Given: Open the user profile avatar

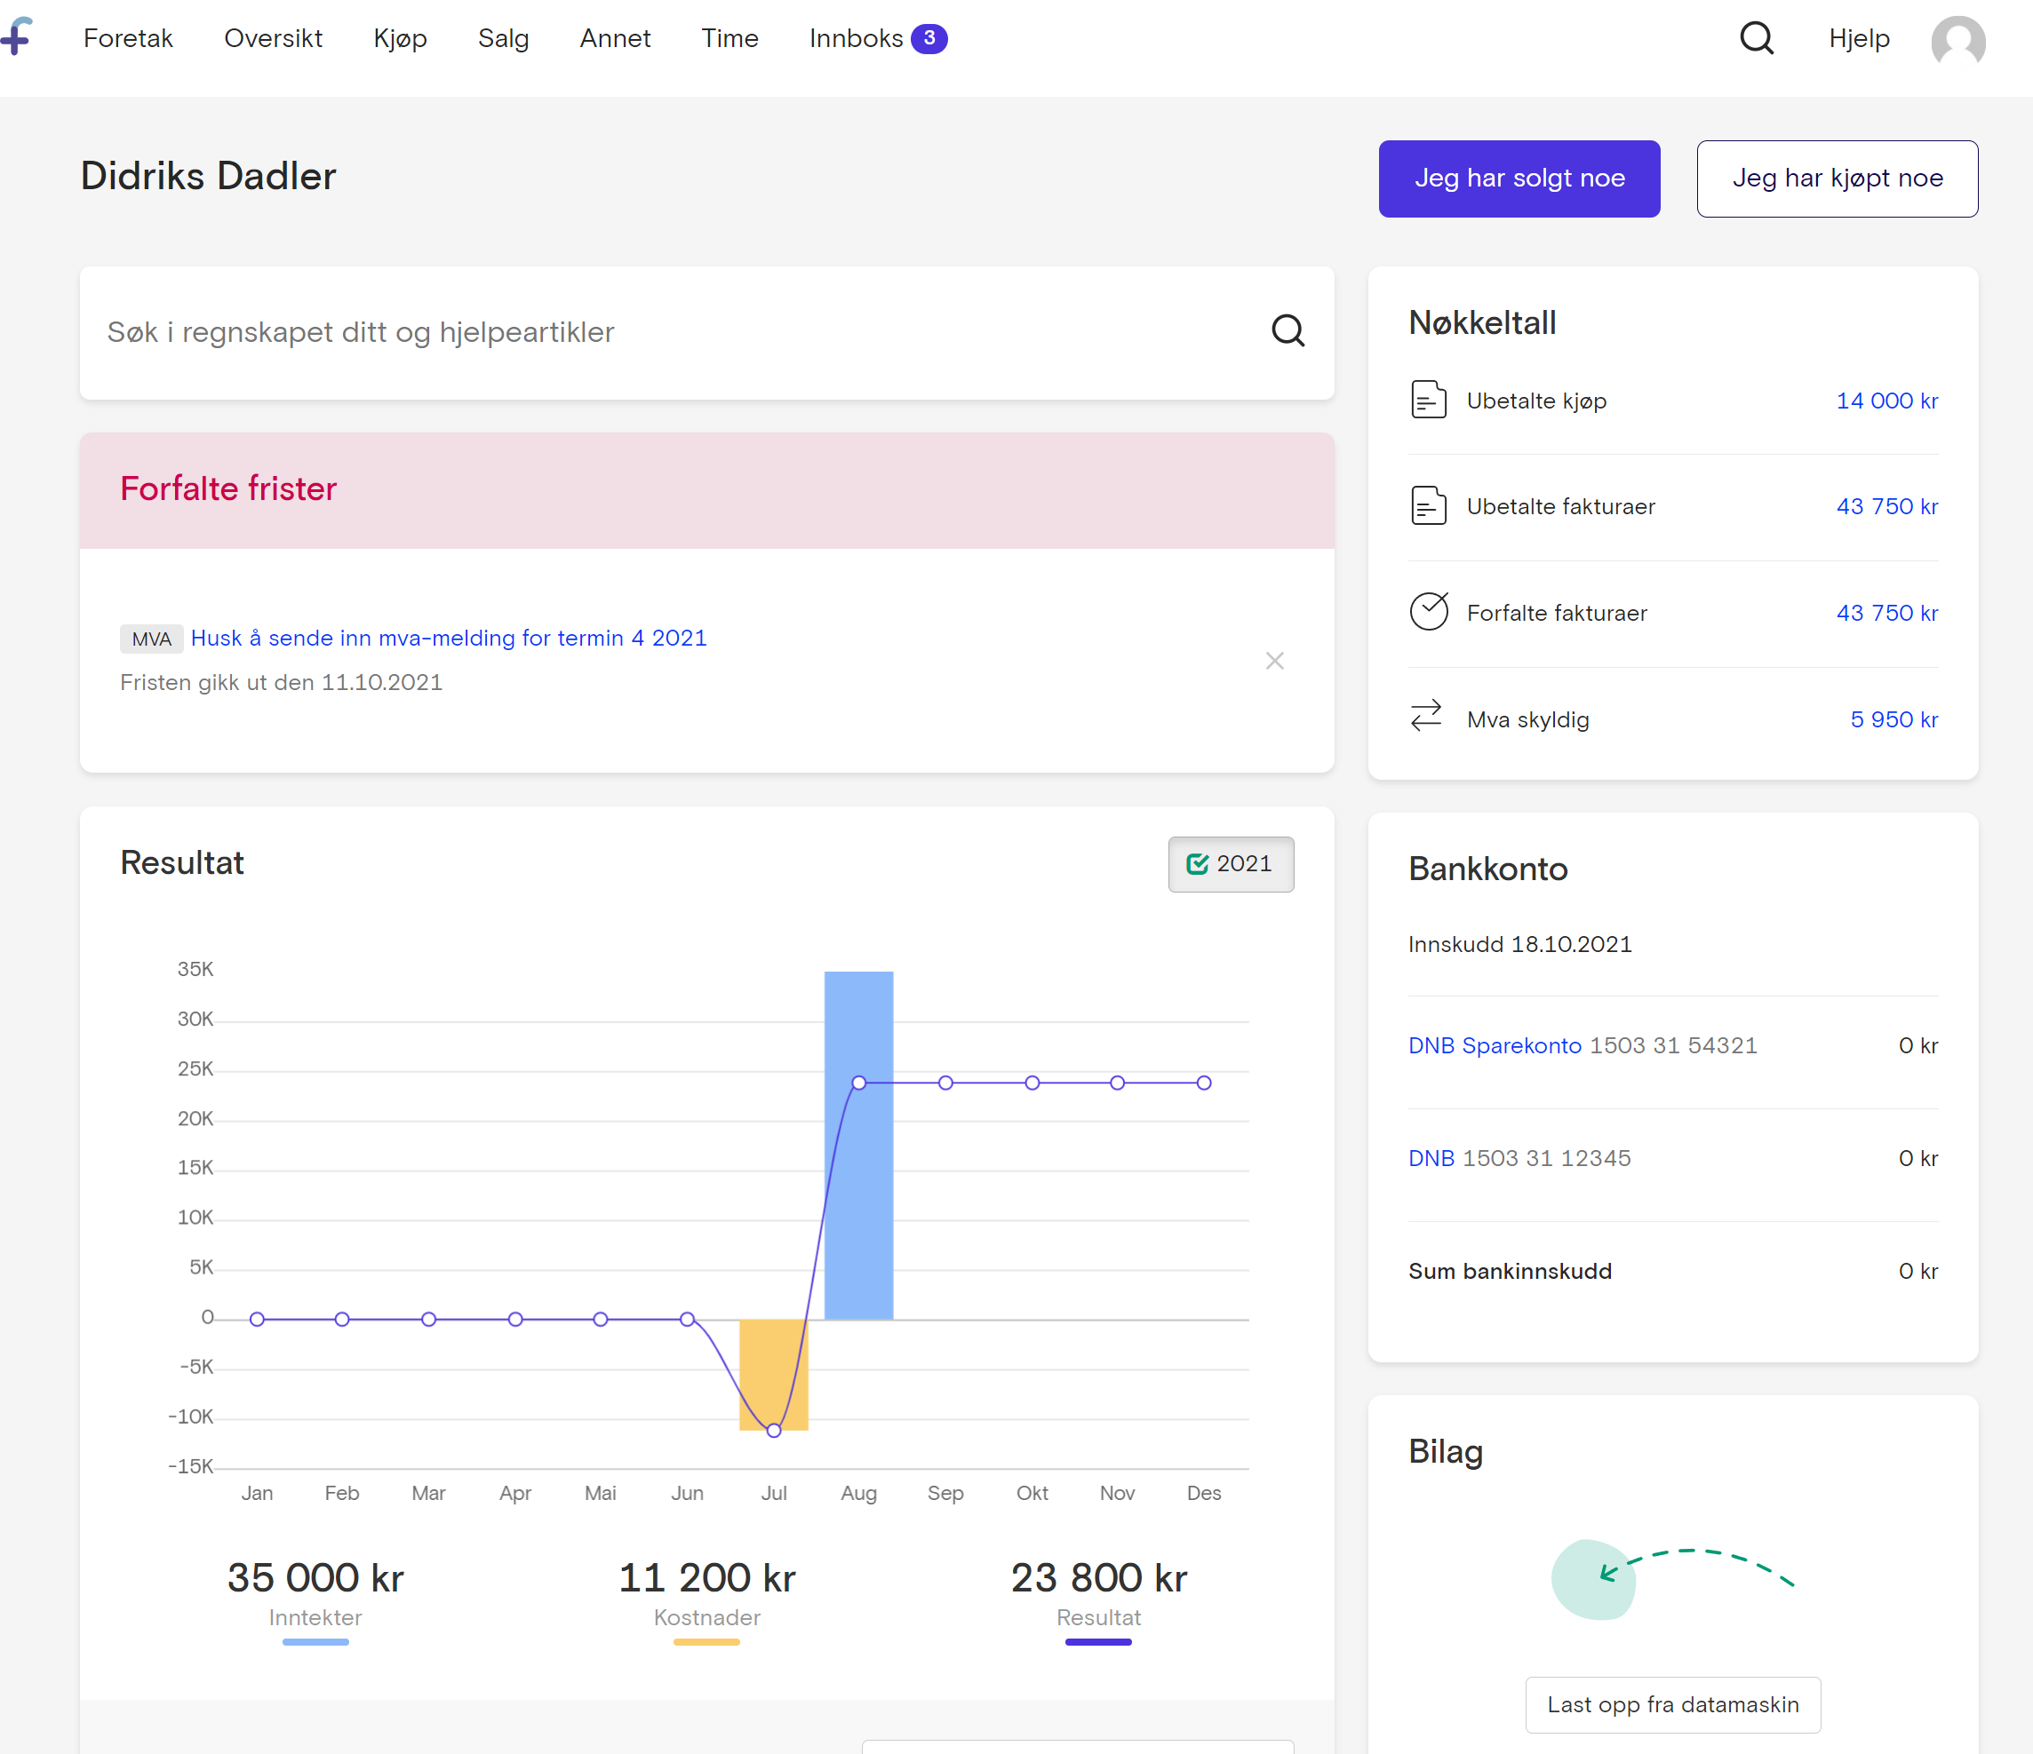Looking at the screenshot, I should click(x=1957, y=41).
